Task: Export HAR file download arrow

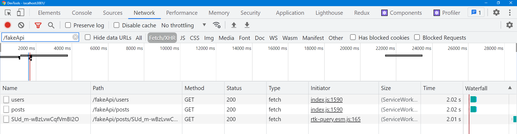Action: (x=247, y=25)
